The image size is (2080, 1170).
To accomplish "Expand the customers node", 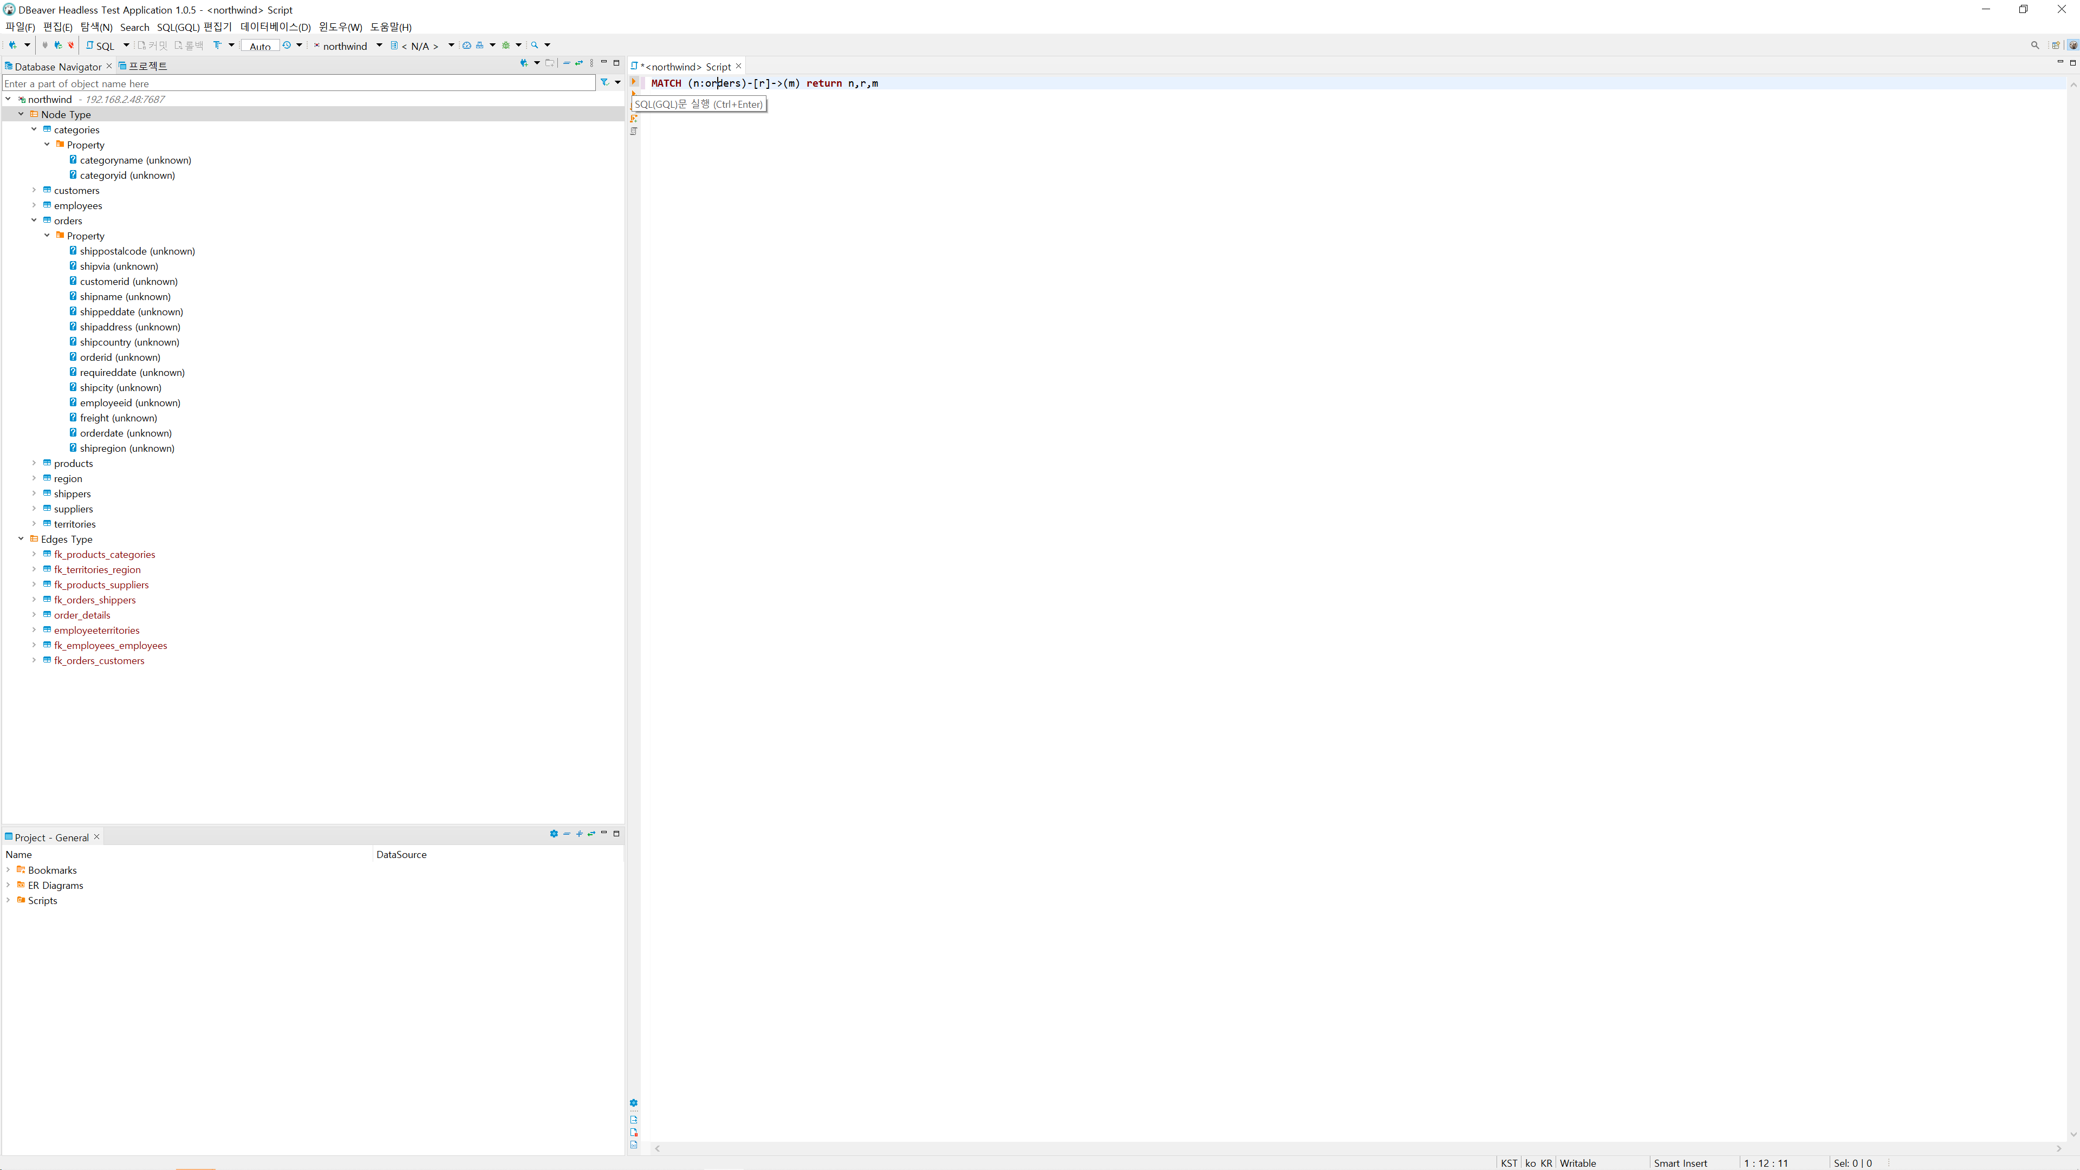I will tap(34, 190).
